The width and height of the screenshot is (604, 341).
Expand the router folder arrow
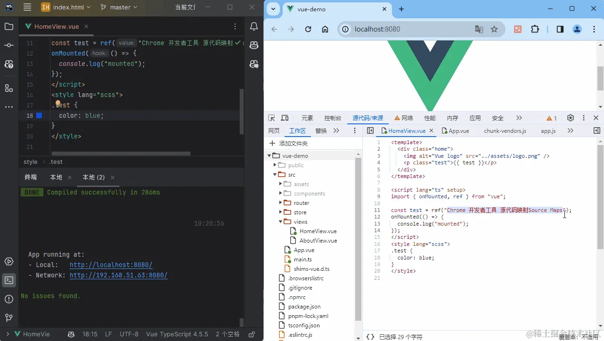click(281, 203)
